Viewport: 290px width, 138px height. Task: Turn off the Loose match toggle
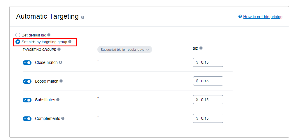(x=27, y=81)
